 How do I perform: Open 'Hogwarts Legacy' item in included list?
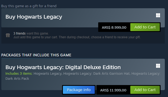click(48, 74)
